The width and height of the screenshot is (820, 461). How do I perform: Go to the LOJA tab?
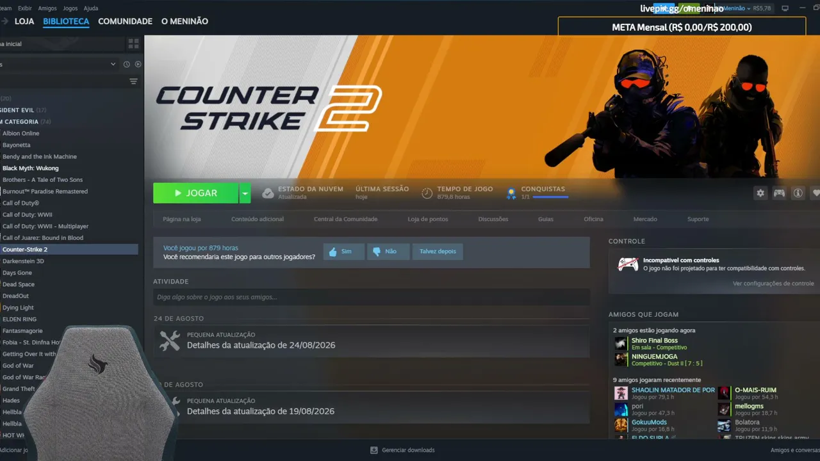24,21
